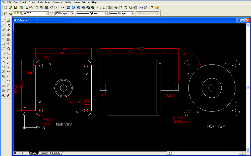Open the Layers manager icon
The width and height of the screenshot is (251, 156).
(x=6, y=13)
